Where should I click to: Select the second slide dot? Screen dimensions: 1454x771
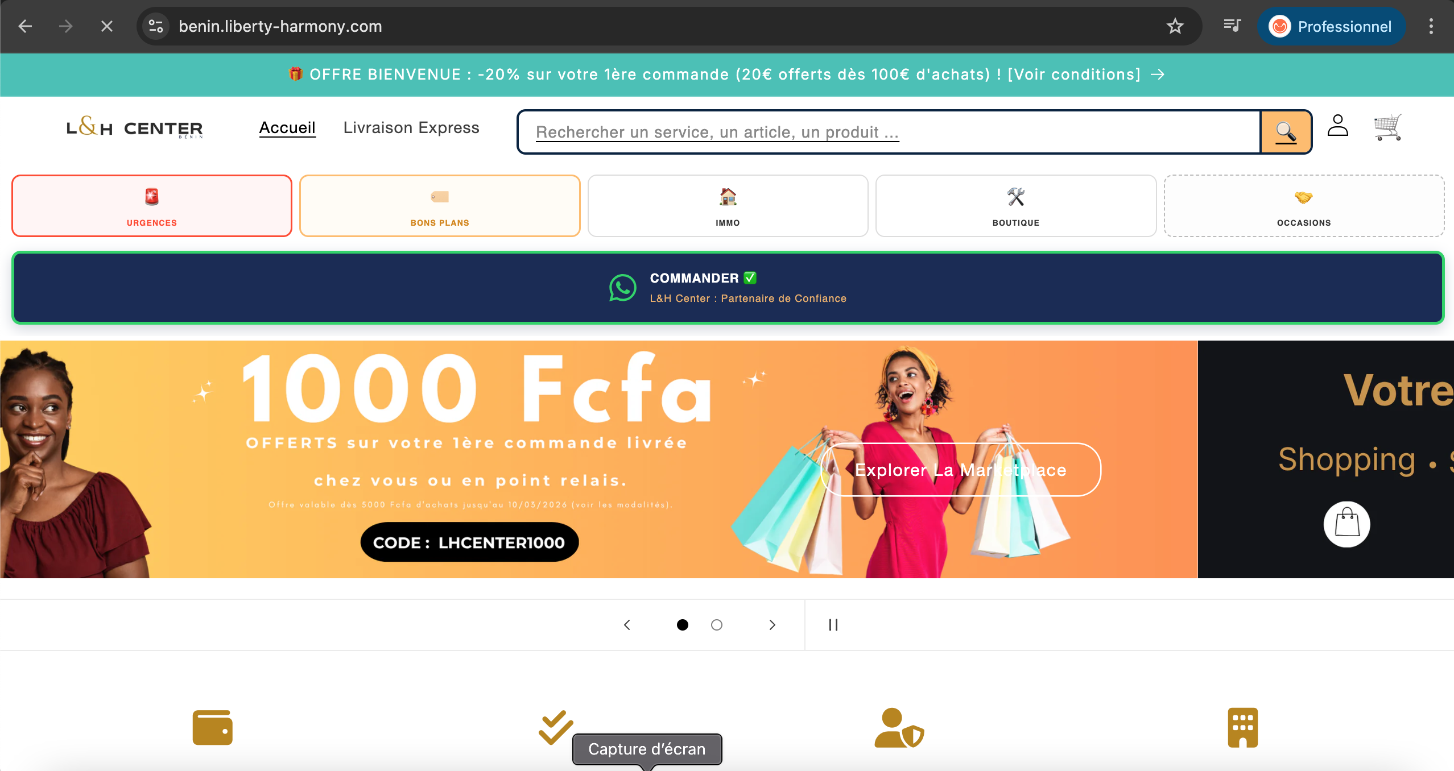[717, 625]
